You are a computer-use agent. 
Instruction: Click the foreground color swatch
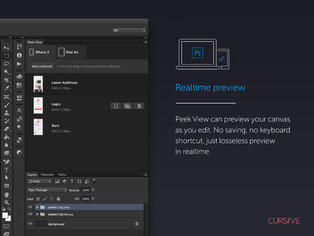[5, 216]
